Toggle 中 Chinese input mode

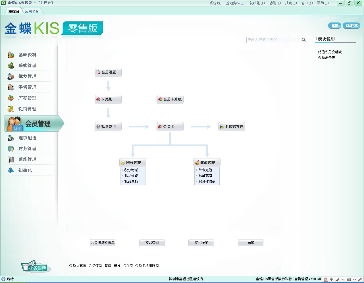(x=332, y=279)
